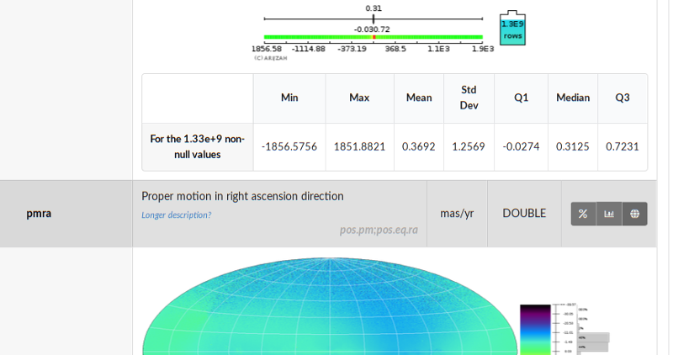Open the 'Longer description?' link

(x=177, y=215)
